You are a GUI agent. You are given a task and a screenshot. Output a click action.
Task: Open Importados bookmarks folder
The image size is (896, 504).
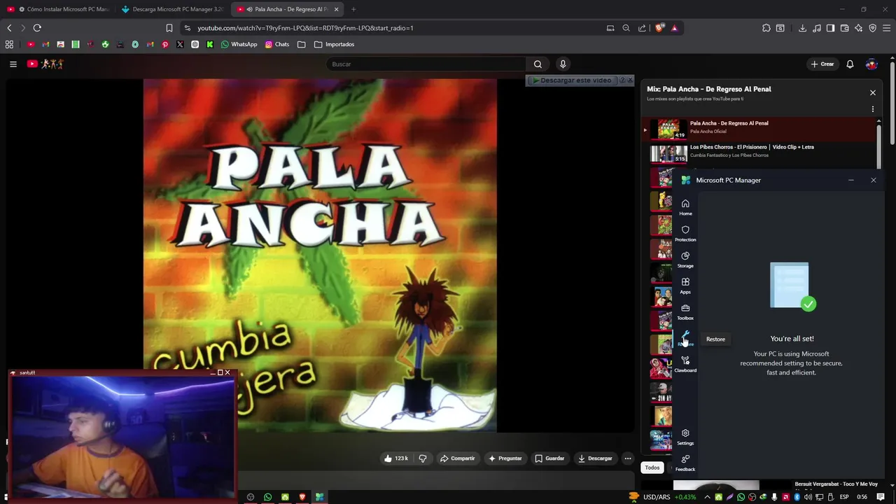[335, 44]
